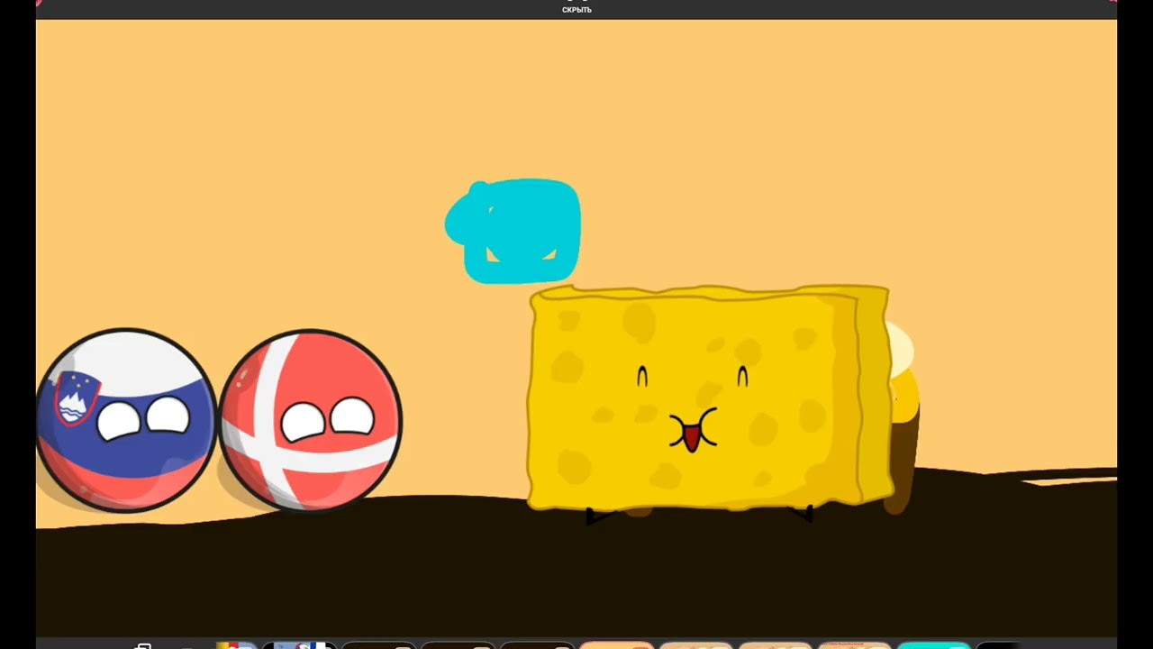Select the cyan scribble shape above sponge

click(513, 231)
